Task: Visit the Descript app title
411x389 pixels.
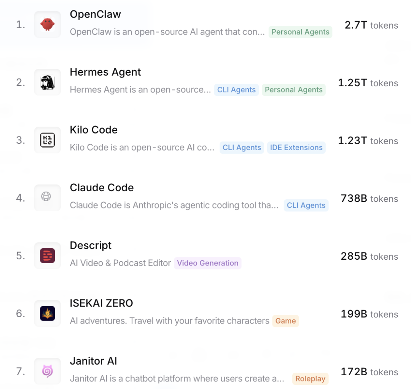Action: point(91,245)
